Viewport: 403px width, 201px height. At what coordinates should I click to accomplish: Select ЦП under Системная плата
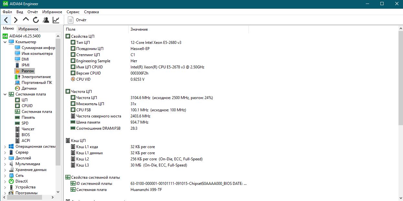[x=25, y=100]
